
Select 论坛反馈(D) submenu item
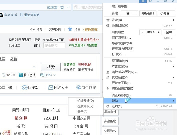(x=86, y=101)
